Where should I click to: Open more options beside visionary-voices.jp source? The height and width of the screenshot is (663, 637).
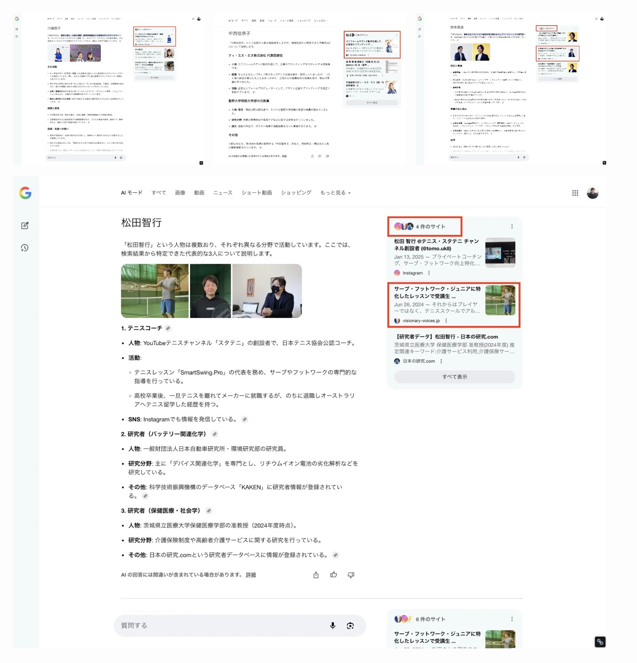pyautogui.click(x=446, y=321)
